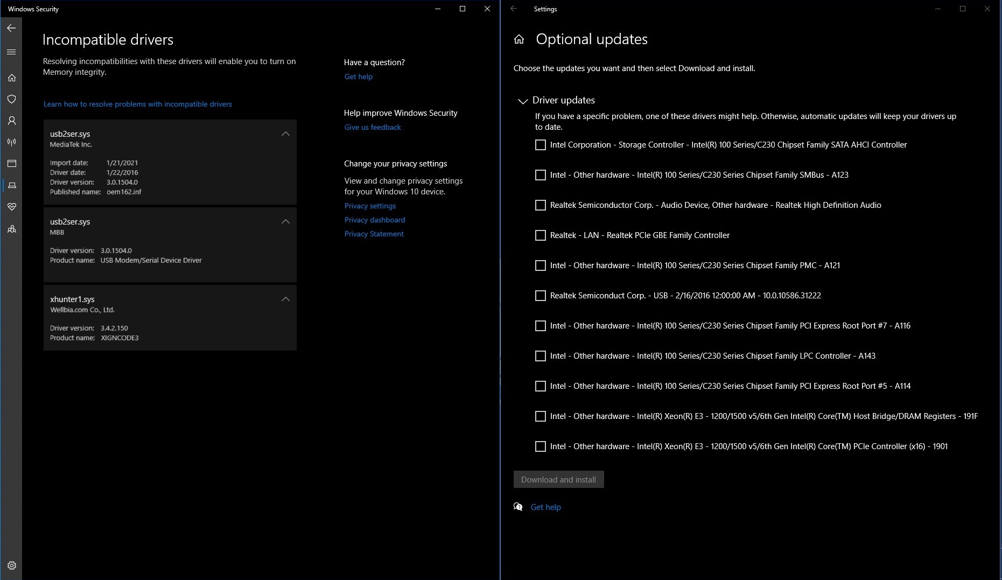Click the Incompatible drivers heading

(x=108, y=39)
